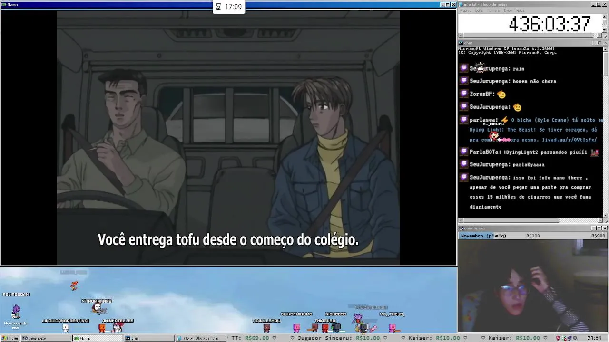Click the Meus locais de rede desktop icon
The image size is (609, 342).
[x=16, y=317]
